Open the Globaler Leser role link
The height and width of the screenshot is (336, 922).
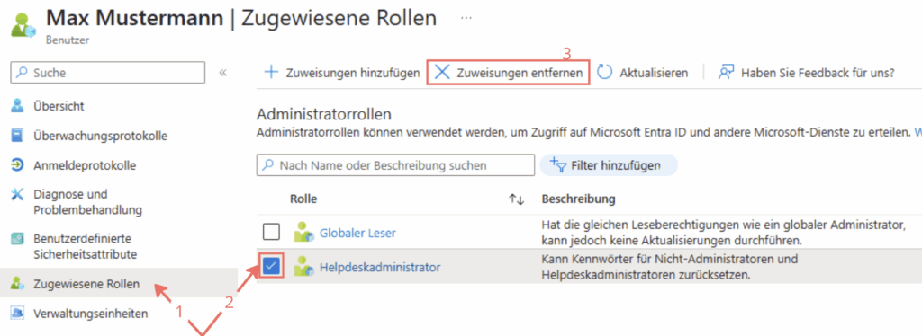pos(357,233)
